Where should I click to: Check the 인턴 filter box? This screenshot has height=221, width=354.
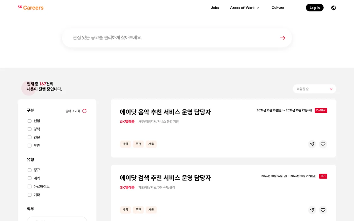click(x=29, y=137)
